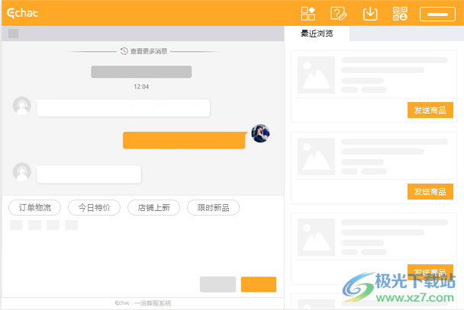Click the agent avatar on first white message

(22, 106)
